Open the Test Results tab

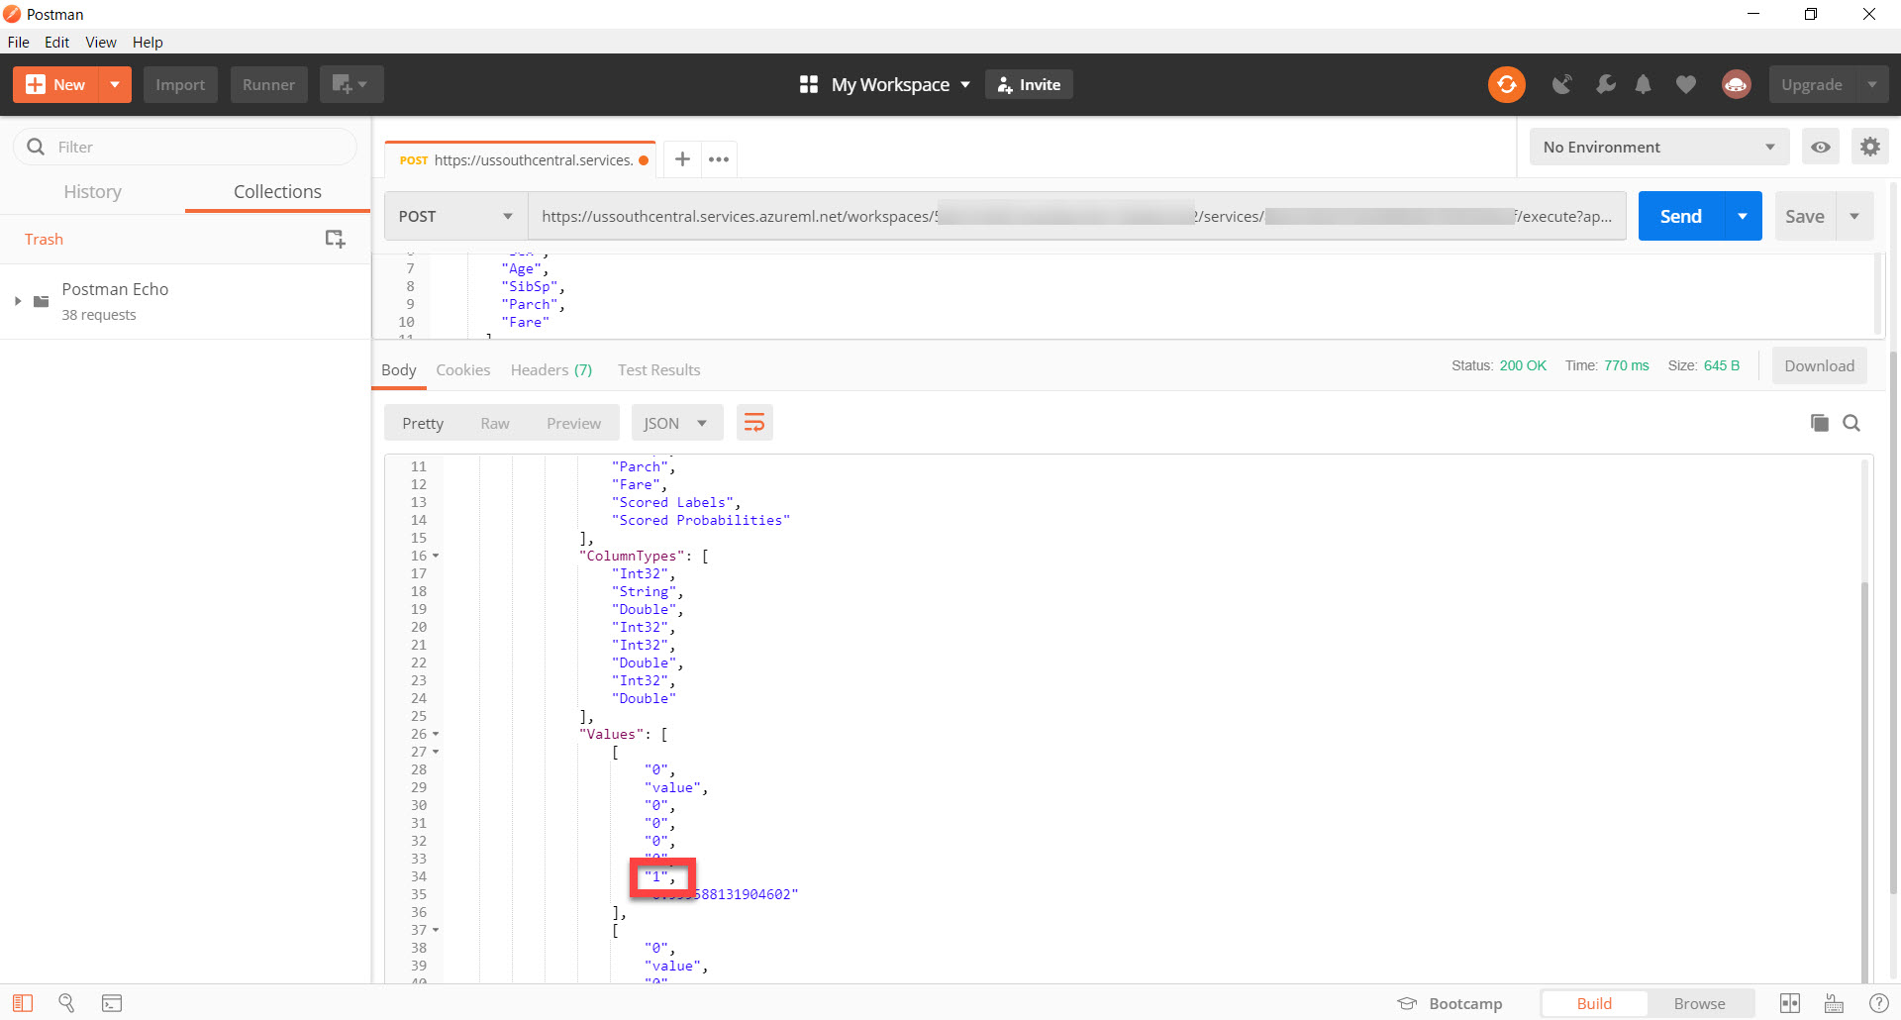click(x=659, y=369)
